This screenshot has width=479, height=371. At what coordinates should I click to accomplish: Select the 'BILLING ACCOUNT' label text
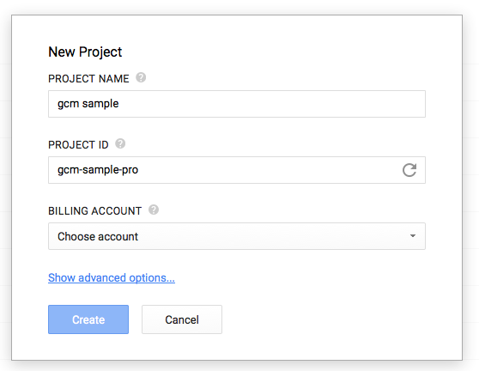coord(94,211)
